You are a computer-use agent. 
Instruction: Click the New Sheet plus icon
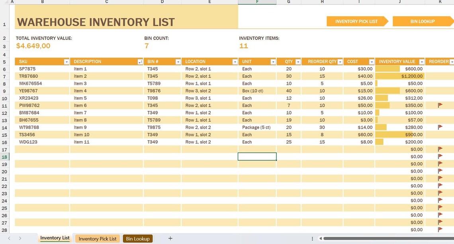pyautogui.click(x=170, y=238)
